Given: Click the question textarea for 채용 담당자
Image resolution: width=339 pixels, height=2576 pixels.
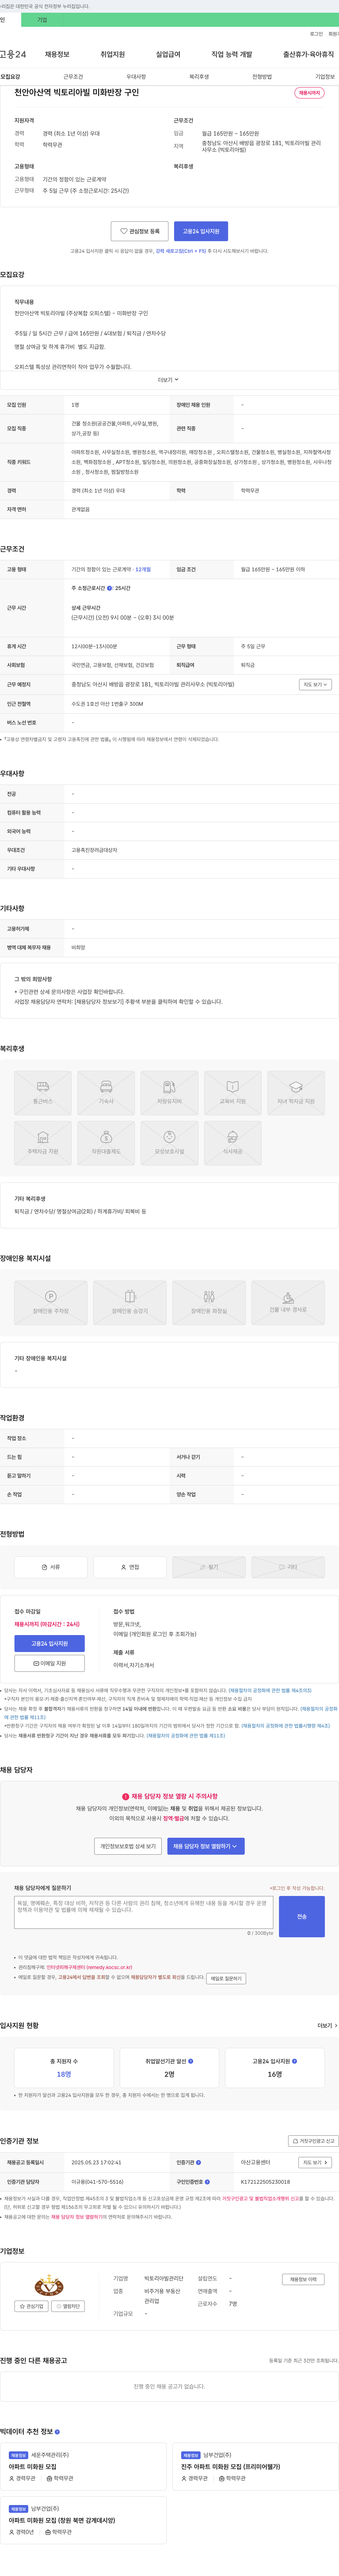Looking at the screenshot, I should (144, 1912).
